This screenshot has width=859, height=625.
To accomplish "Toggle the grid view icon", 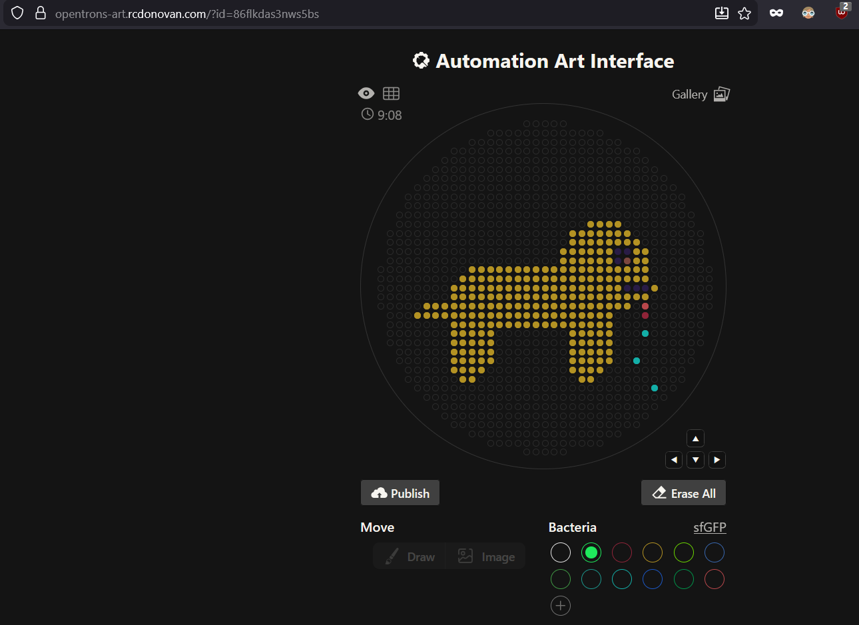I will 391,93.
